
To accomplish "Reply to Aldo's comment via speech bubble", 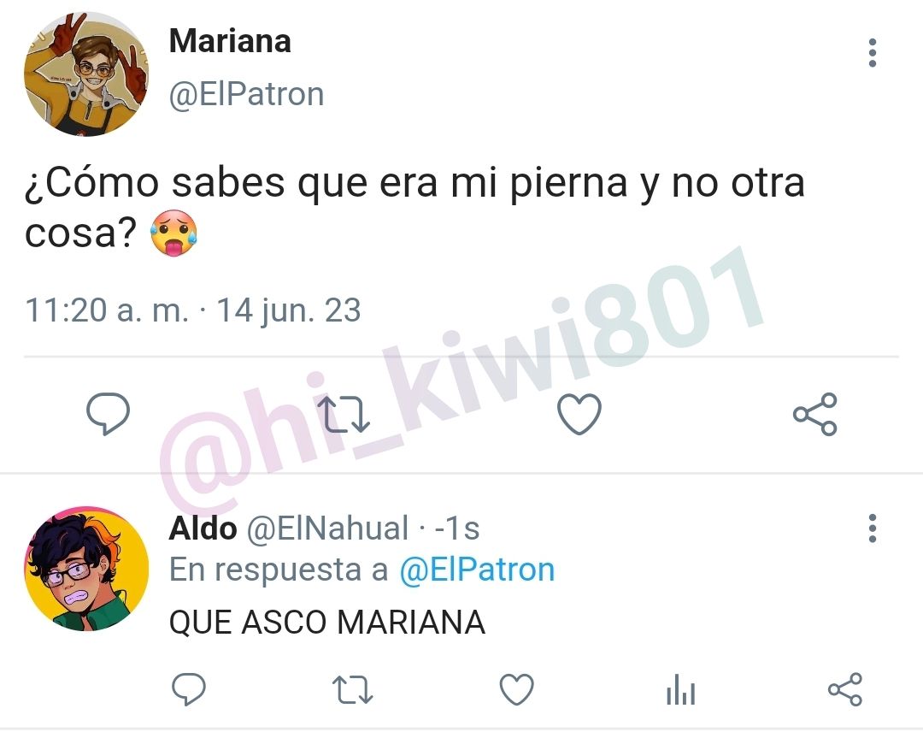I will pos(188,688).
